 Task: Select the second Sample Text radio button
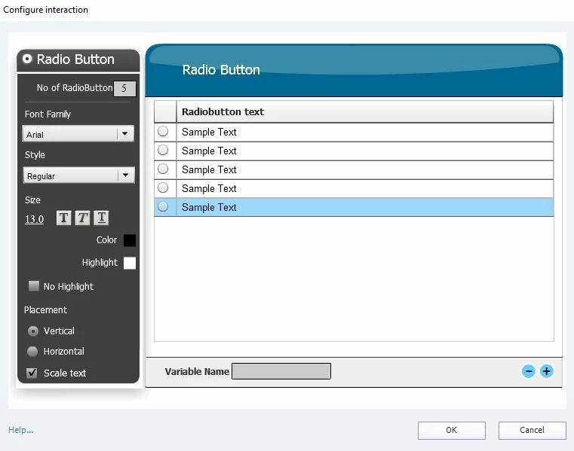coord(163,150)
